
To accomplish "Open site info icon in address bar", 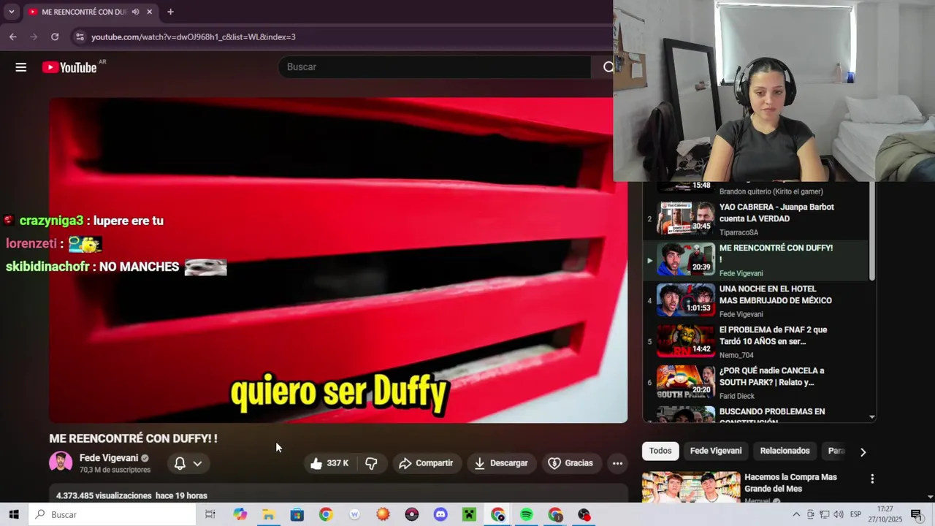I will (x=80, y=37).
